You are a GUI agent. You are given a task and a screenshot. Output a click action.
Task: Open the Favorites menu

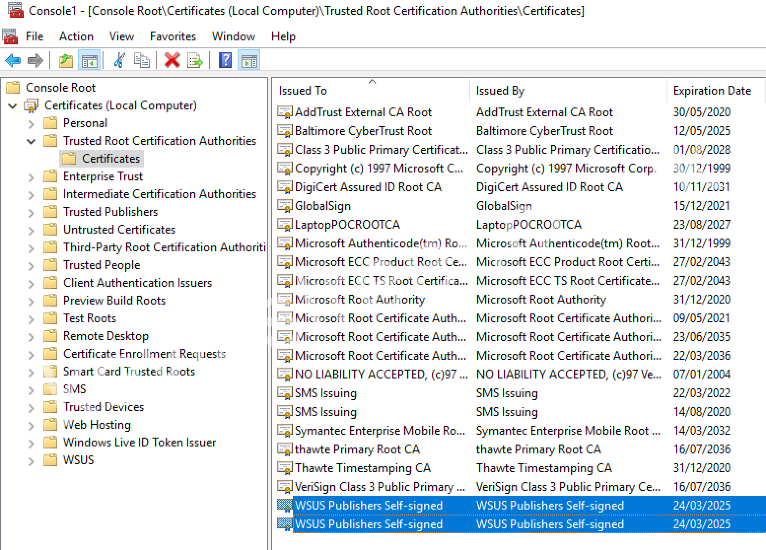pos(173,36)
